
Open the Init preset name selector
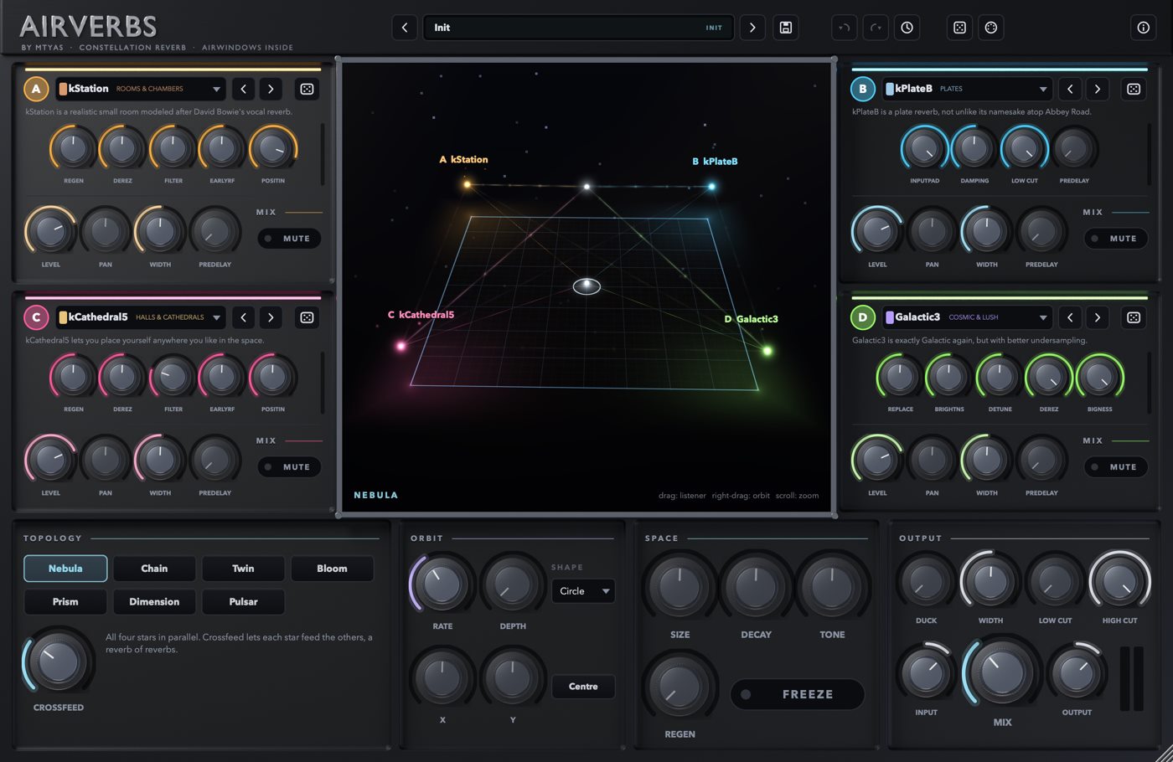[x=578, y=28]
